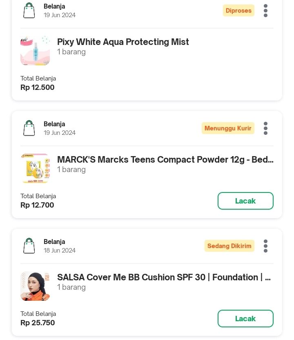Click the Rp 12.500 total amount

38,87
